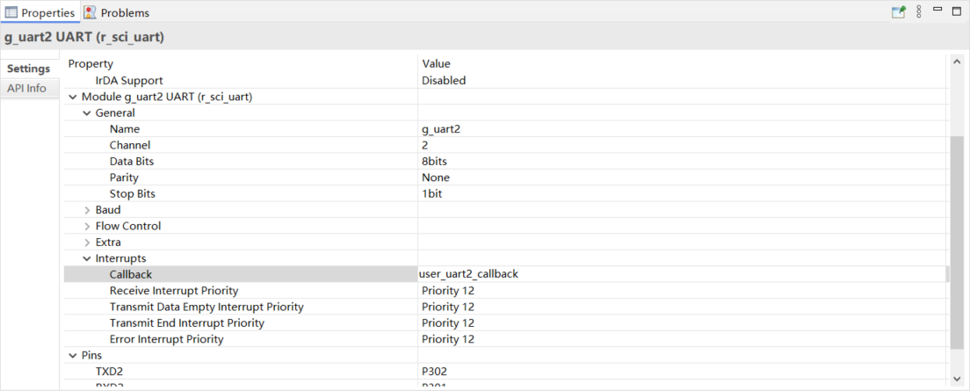Expand the Extra settings group
This screenshot has height=391, width=970.
click(x=87, y=243)
